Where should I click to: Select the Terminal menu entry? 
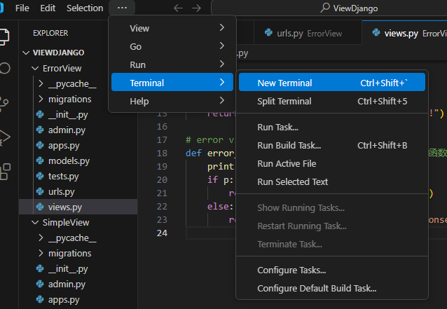click(x=172, y=83)
